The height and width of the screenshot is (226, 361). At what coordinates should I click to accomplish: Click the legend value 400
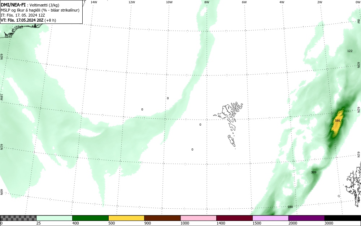tap(75, 223)
